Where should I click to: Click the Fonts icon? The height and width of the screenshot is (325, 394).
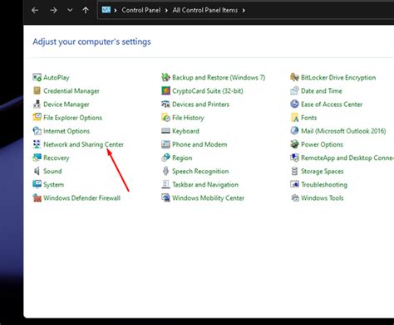pyautogui.click(x=294, y=118)
